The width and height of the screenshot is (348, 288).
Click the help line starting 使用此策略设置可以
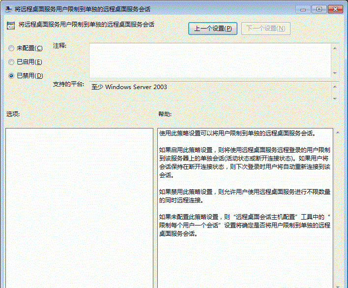click(x=237, y=133)
